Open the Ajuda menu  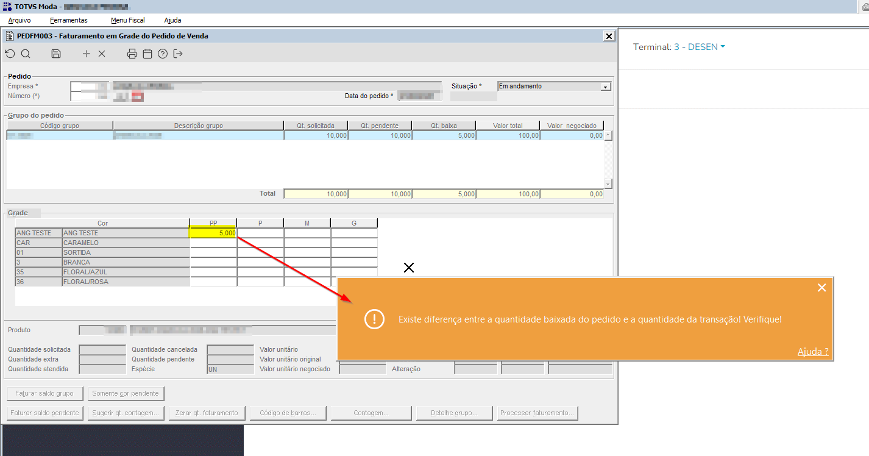[172, 20]
